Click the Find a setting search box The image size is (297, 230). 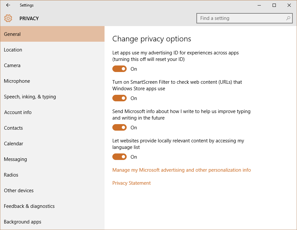[x=244, y=18]
